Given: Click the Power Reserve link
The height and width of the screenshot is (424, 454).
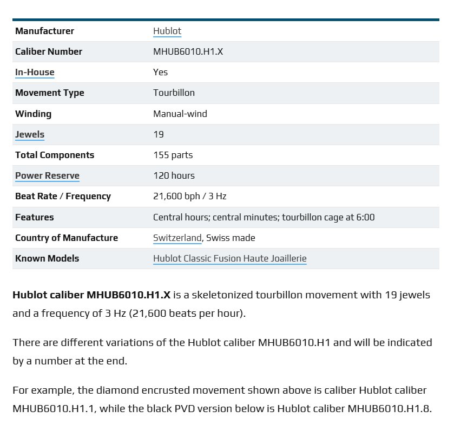Looking at the screenshot, I should tap(47, 175).
